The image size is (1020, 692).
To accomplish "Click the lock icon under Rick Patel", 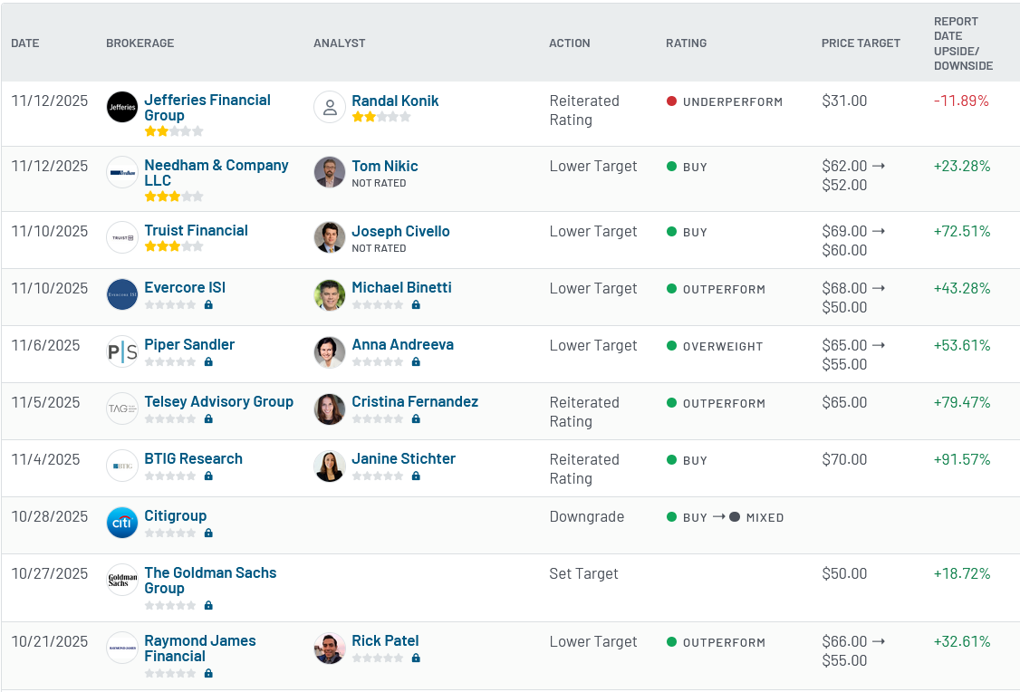I will 417,658.
